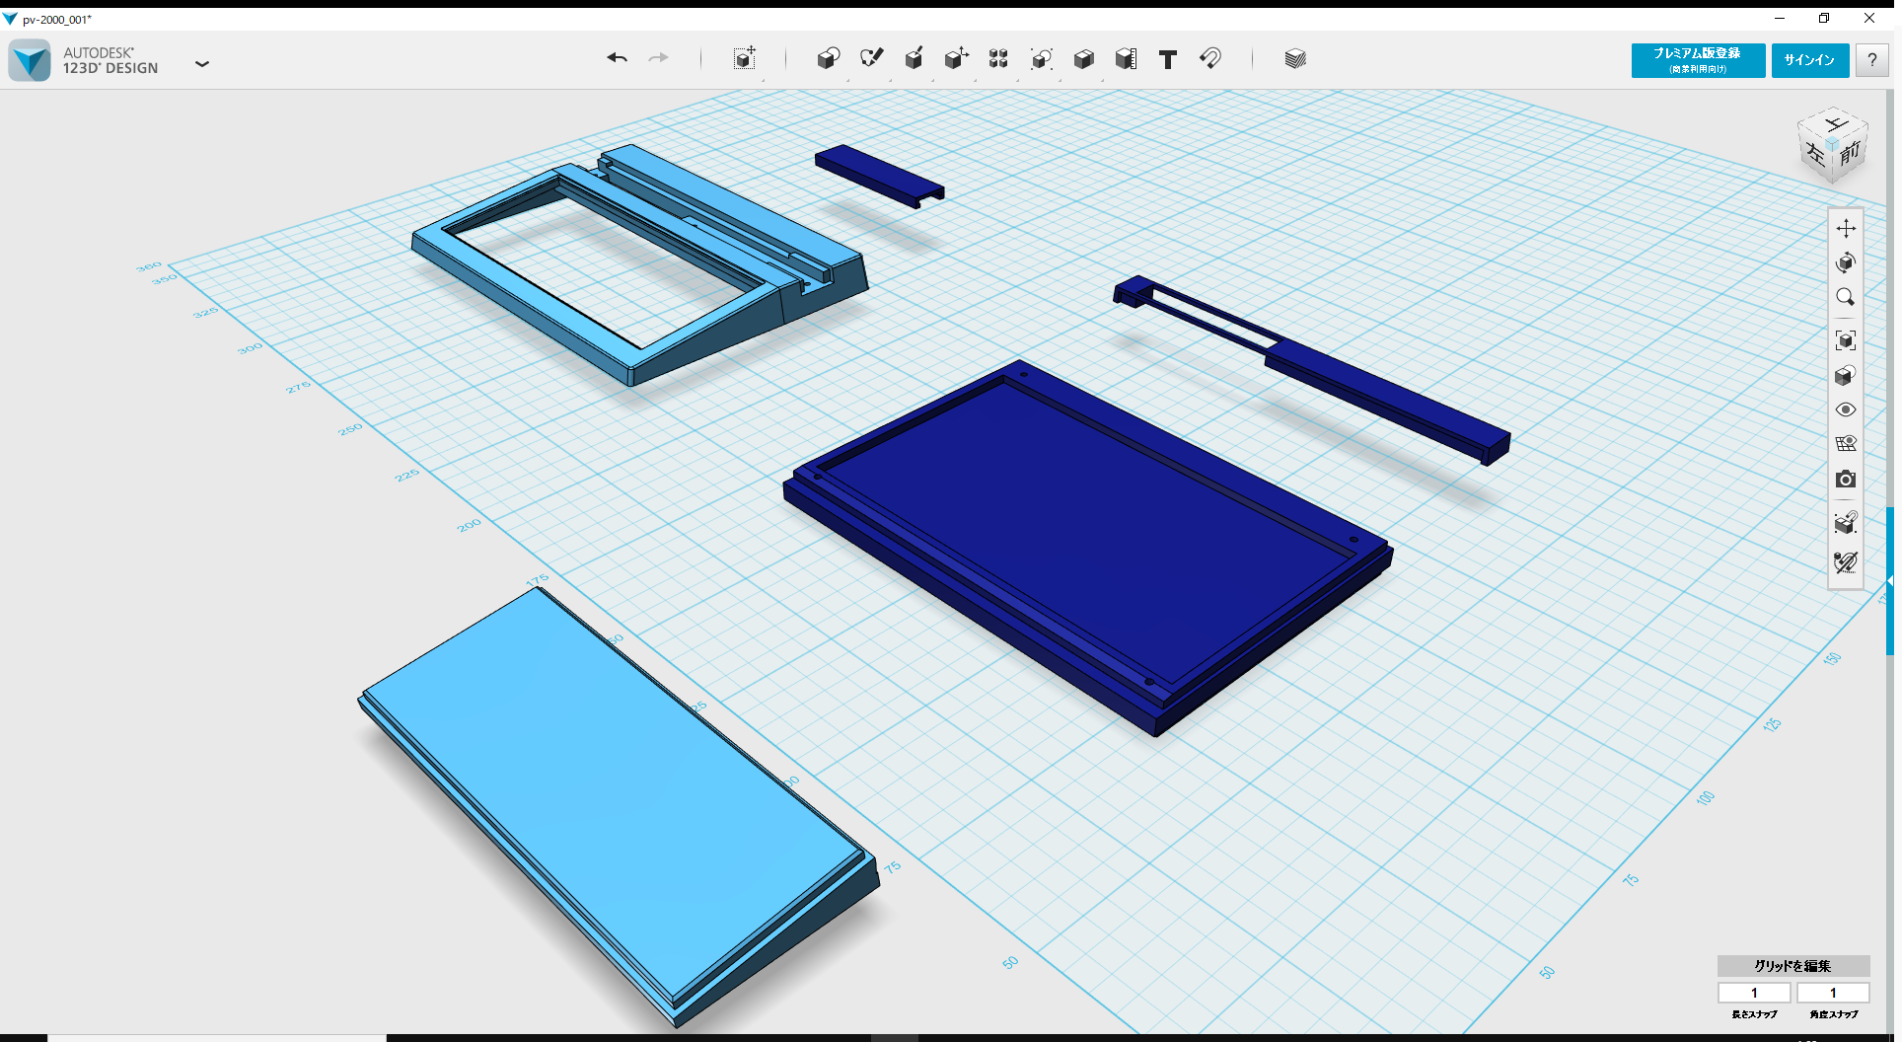1902x1042 pixels.
Task: Open the Sketch tool
Action: pos(872,59)
